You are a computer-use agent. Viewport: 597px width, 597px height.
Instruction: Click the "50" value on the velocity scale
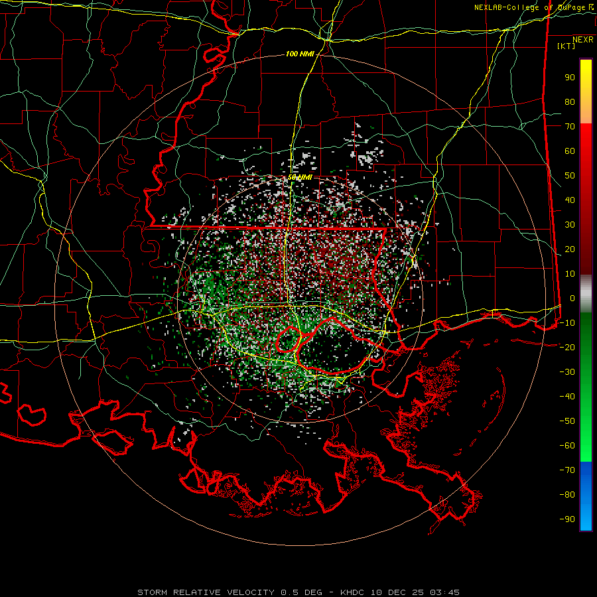pos(570,176)
